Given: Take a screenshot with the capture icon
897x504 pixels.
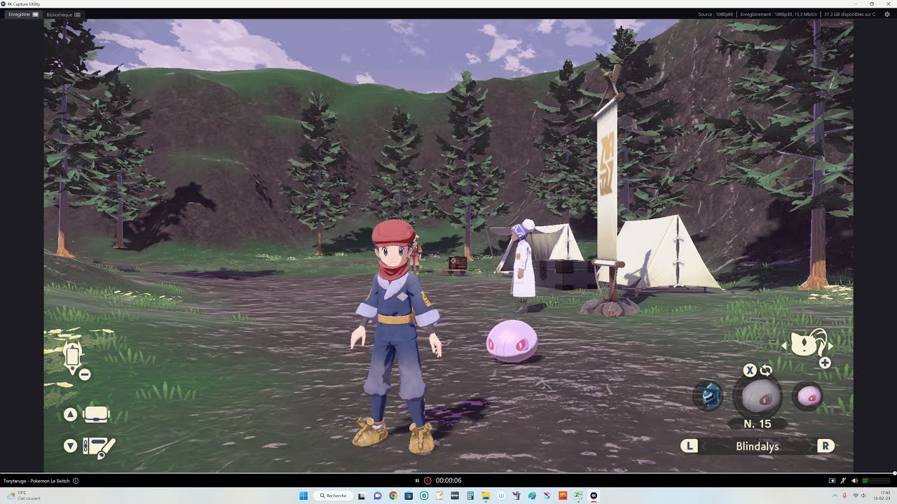Looking at the screenshot, I should [x=832, y=481].
